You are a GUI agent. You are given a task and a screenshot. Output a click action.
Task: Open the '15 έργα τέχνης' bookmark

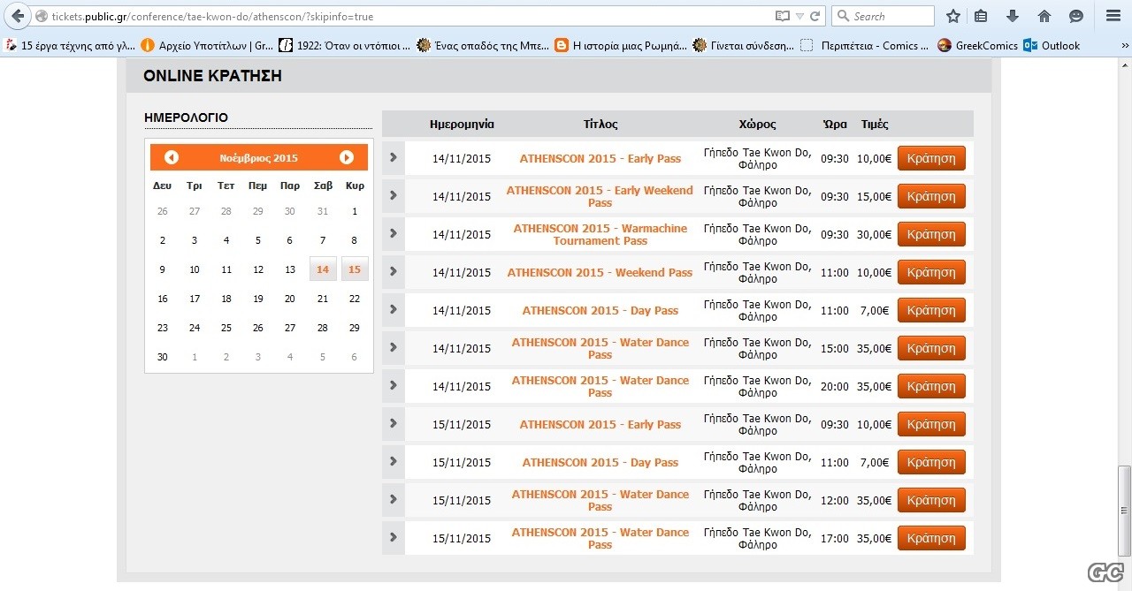[x=70, y=45]
